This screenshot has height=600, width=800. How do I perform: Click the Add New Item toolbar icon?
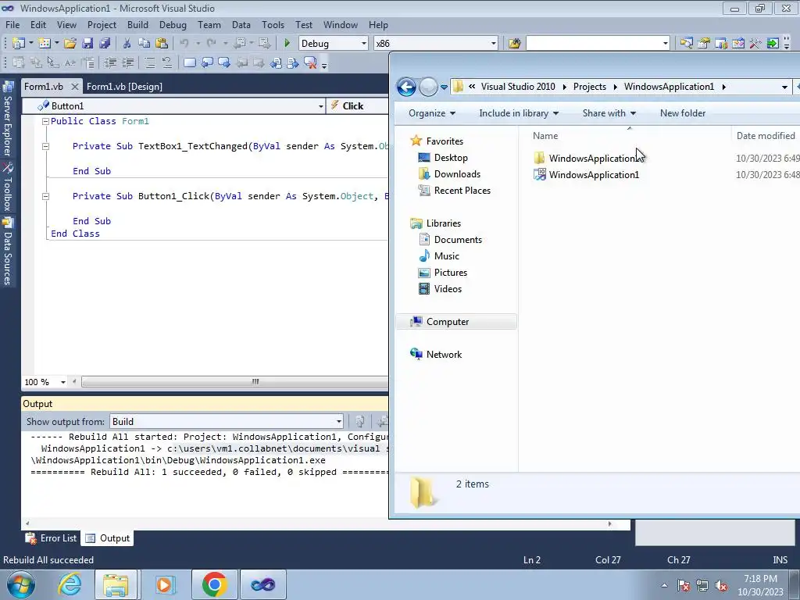click(45, 44)
